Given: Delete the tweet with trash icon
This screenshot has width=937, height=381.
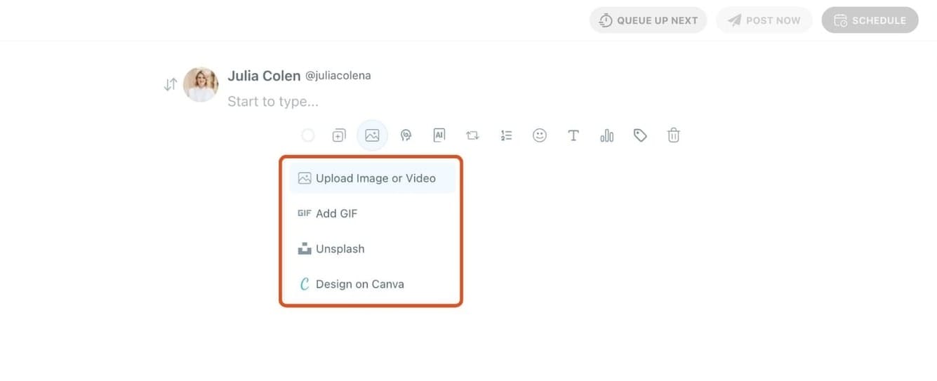Looking at the screenshot, I should tap(674, 135).
